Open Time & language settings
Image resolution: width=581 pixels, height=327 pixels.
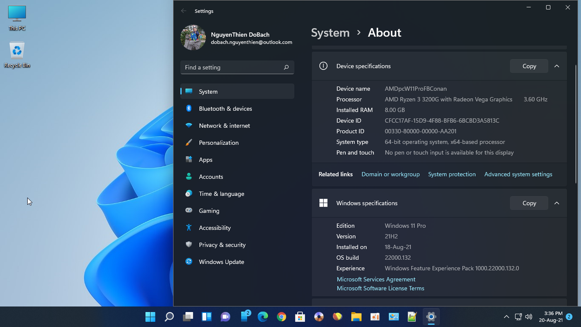[x=221, y=193]
